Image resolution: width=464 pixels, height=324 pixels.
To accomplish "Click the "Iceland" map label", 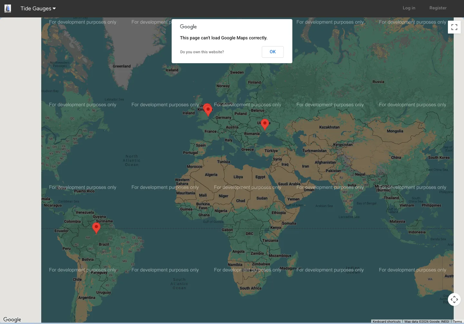I will click(172, 70).
